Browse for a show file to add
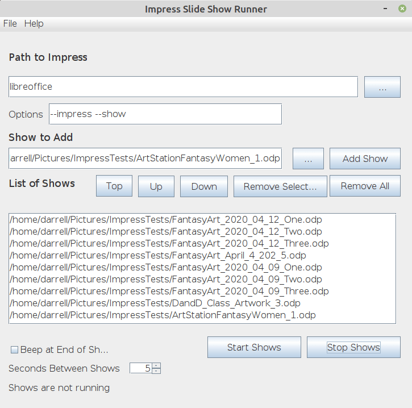412x408 pixels. pyautogui.click(x=308, y=159)
